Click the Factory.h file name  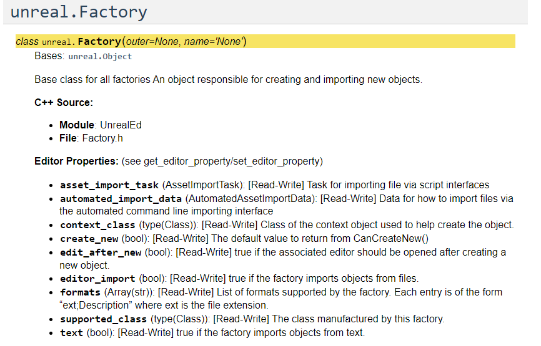(x=102, y=138)
